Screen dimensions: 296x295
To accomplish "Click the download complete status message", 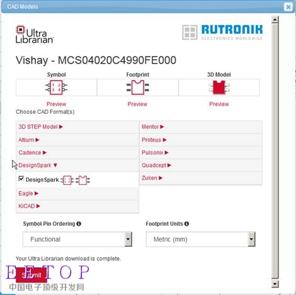I will tap(68, 259).
